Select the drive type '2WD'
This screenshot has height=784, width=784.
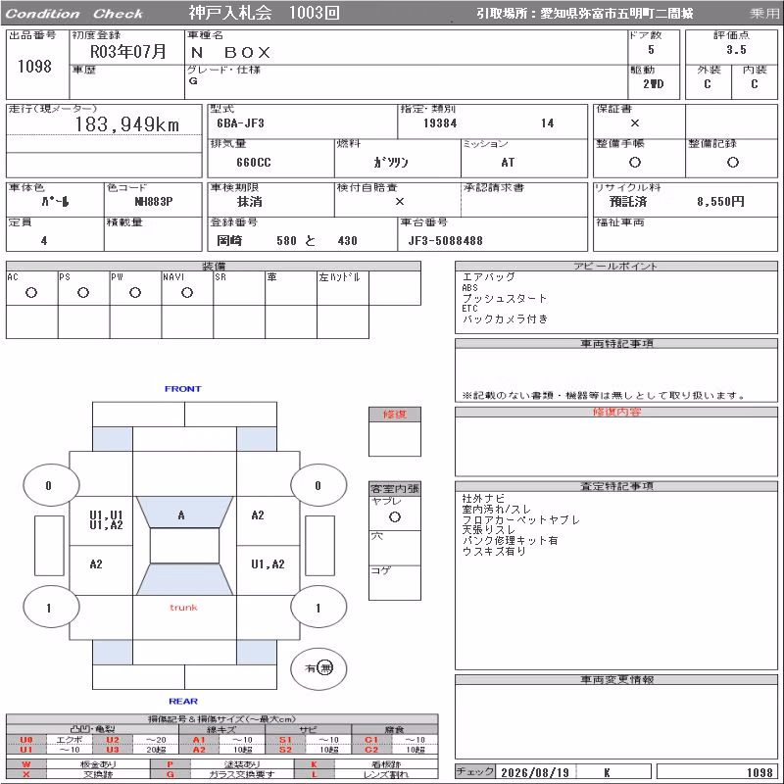point(653,84)
